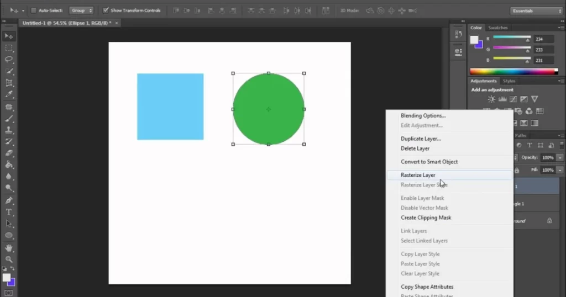This screenshot has height=297, width=566.
Task: Select the Dodge tool
Action: 9,188
